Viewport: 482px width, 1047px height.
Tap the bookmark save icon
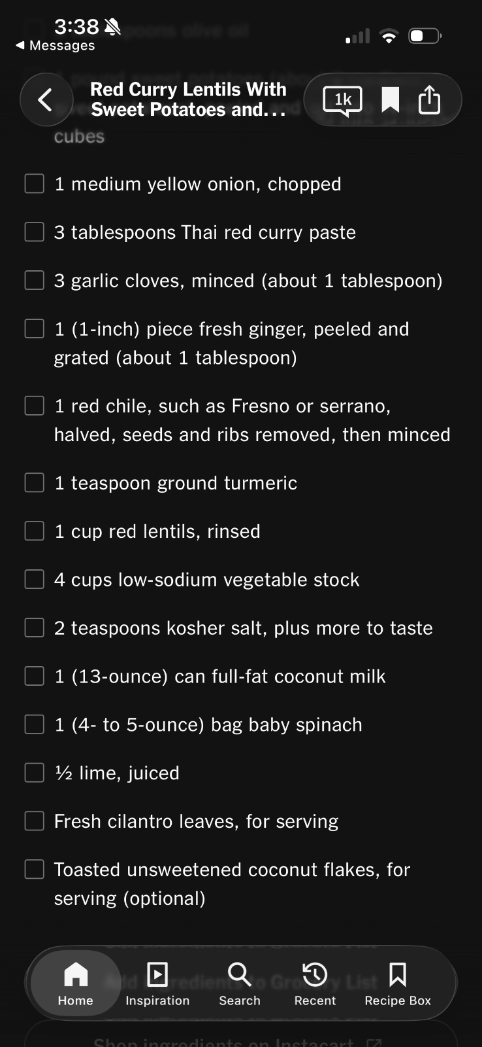pyautogui.click(x=390, y=100)
